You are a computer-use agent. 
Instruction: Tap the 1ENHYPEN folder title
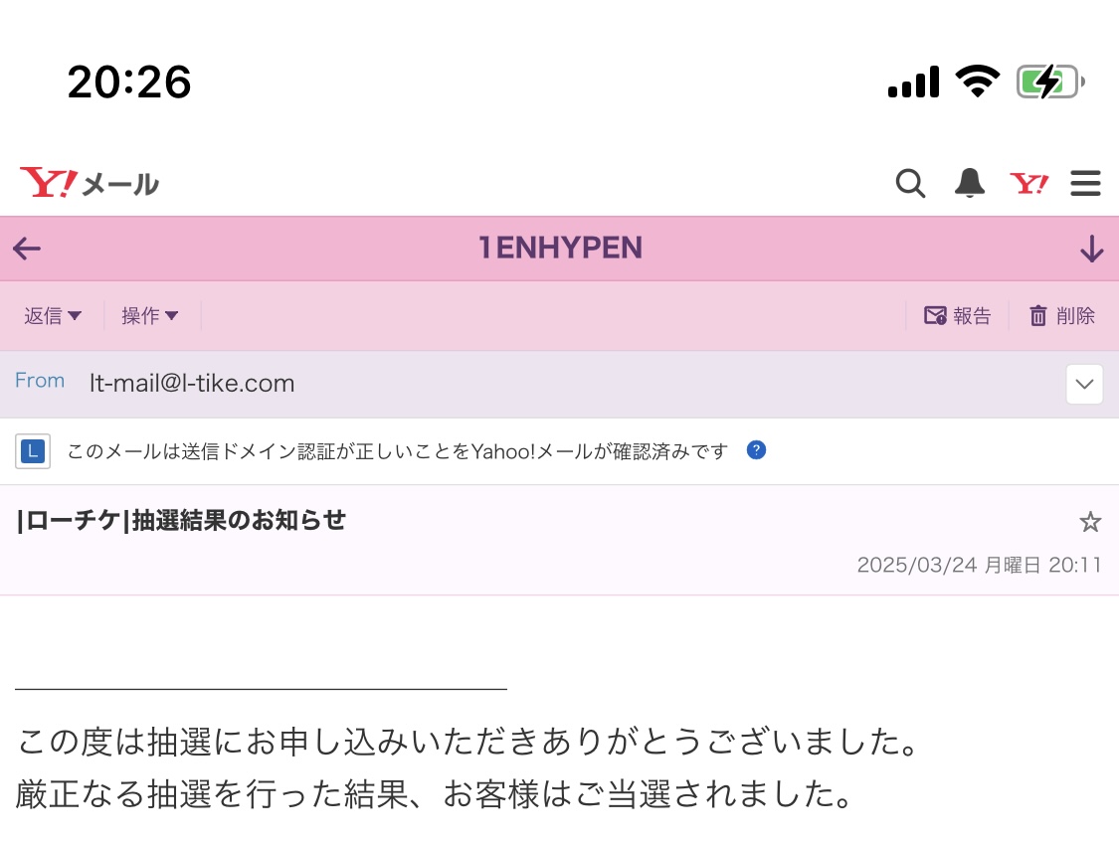(560, 249)
